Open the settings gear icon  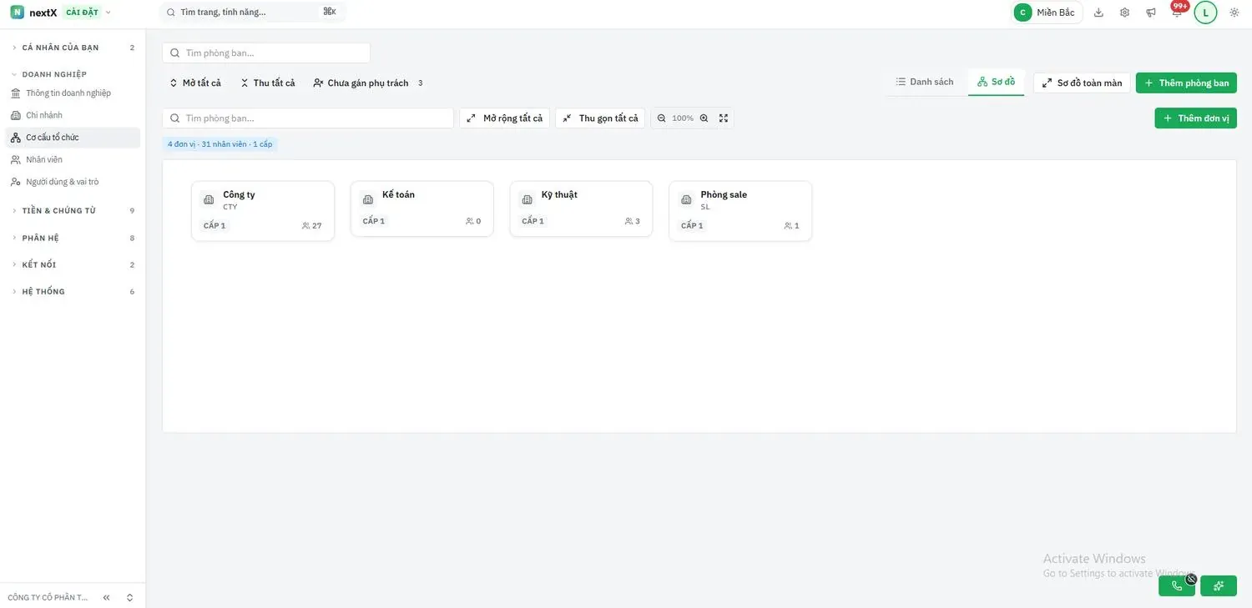click(x=1124, y=13)
